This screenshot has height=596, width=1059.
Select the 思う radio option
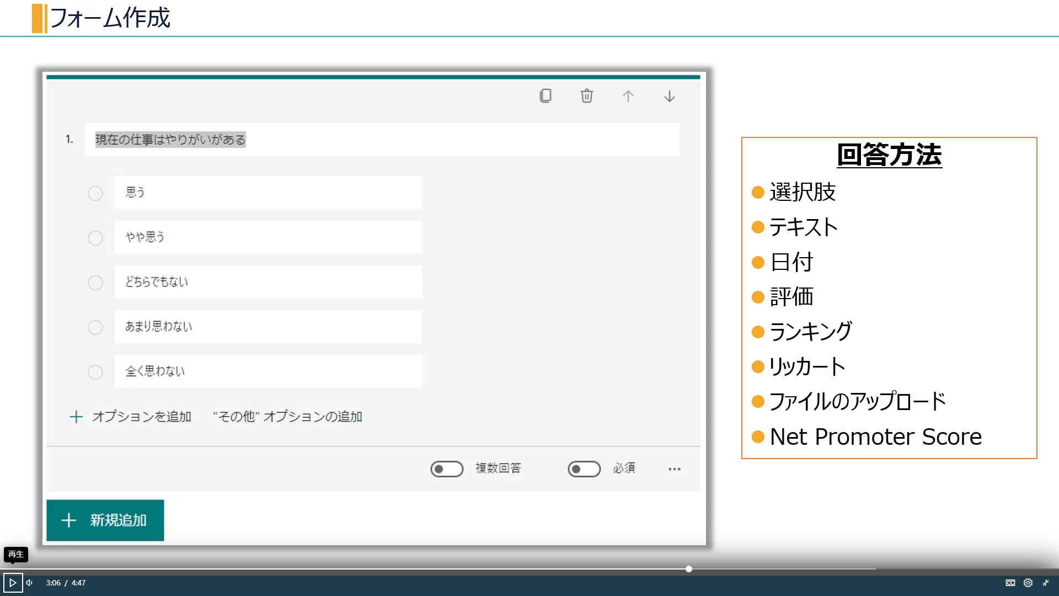click(95, 193)
